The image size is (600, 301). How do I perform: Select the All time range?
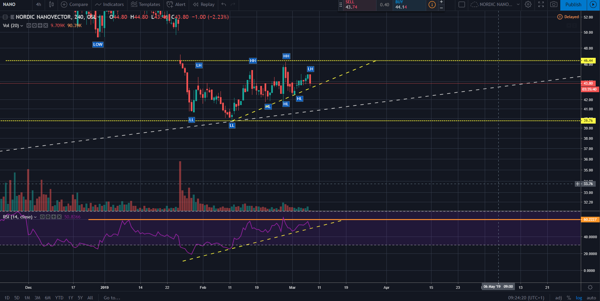[x=90, y=298]
